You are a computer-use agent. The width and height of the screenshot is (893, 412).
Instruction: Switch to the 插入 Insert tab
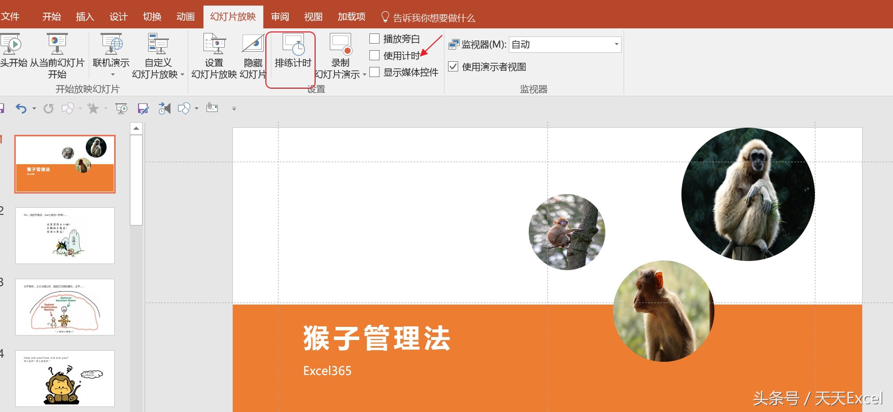[85, 17]
